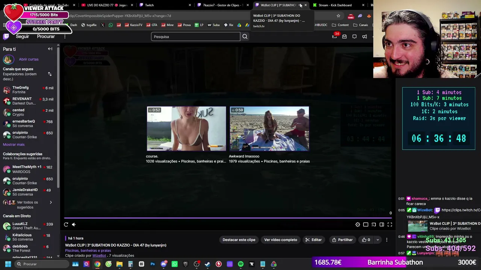Click the Destacar este clipe button
This screenshot has width=481, height=270.
coord(239,240)
